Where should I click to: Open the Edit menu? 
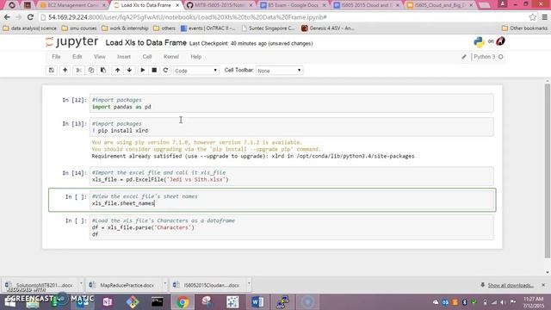point(77,57)
